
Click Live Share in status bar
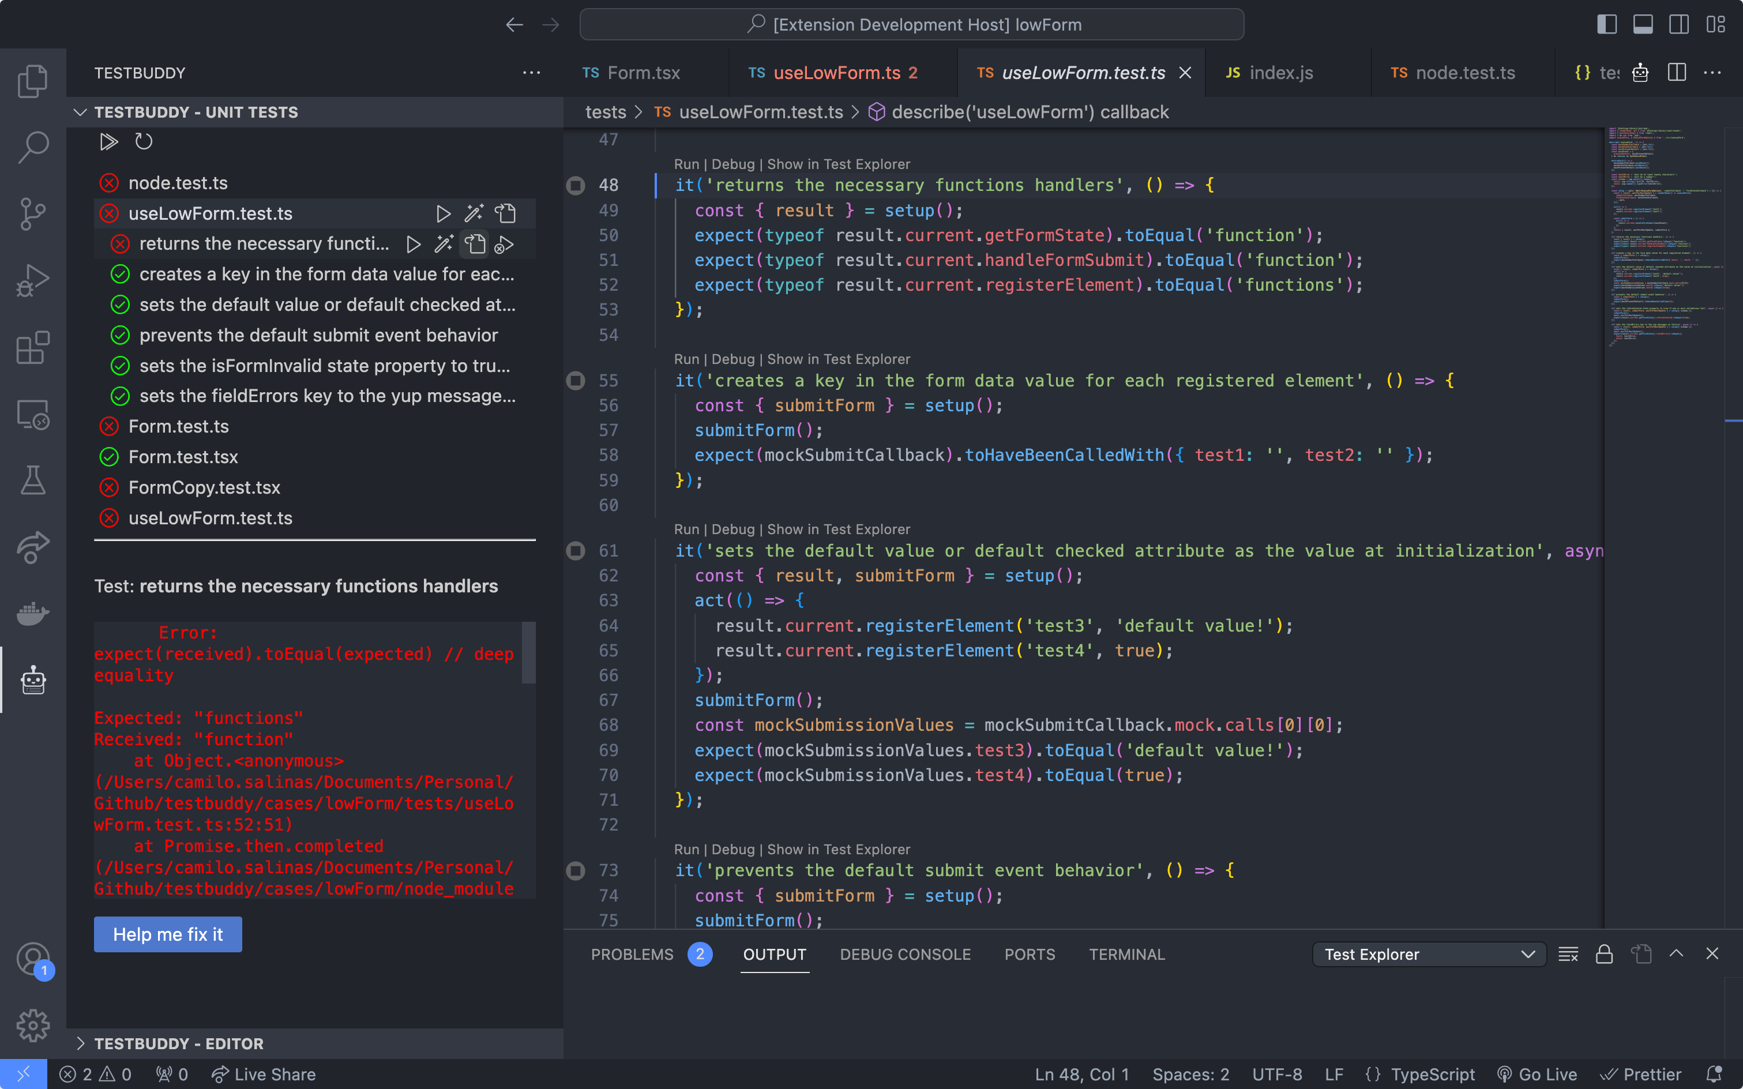click(x=264, y=1075)
